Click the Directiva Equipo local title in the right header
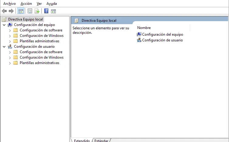This screenshot has width=229, height=142. 99,21
